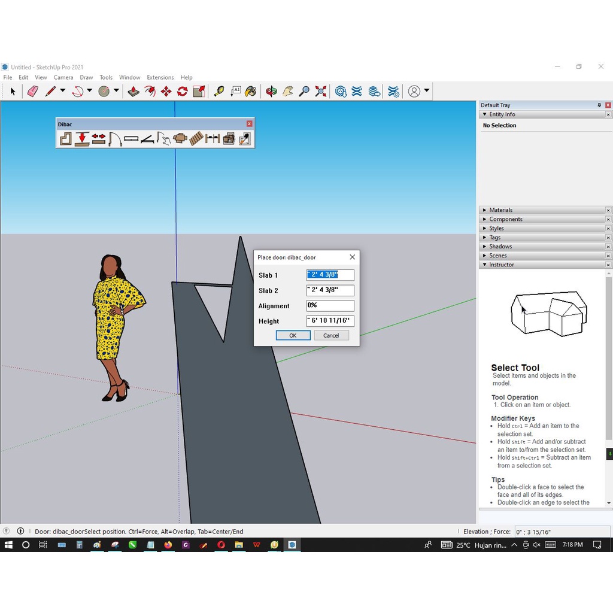Select the Zoom magnifier tool

tap(304, 92)
